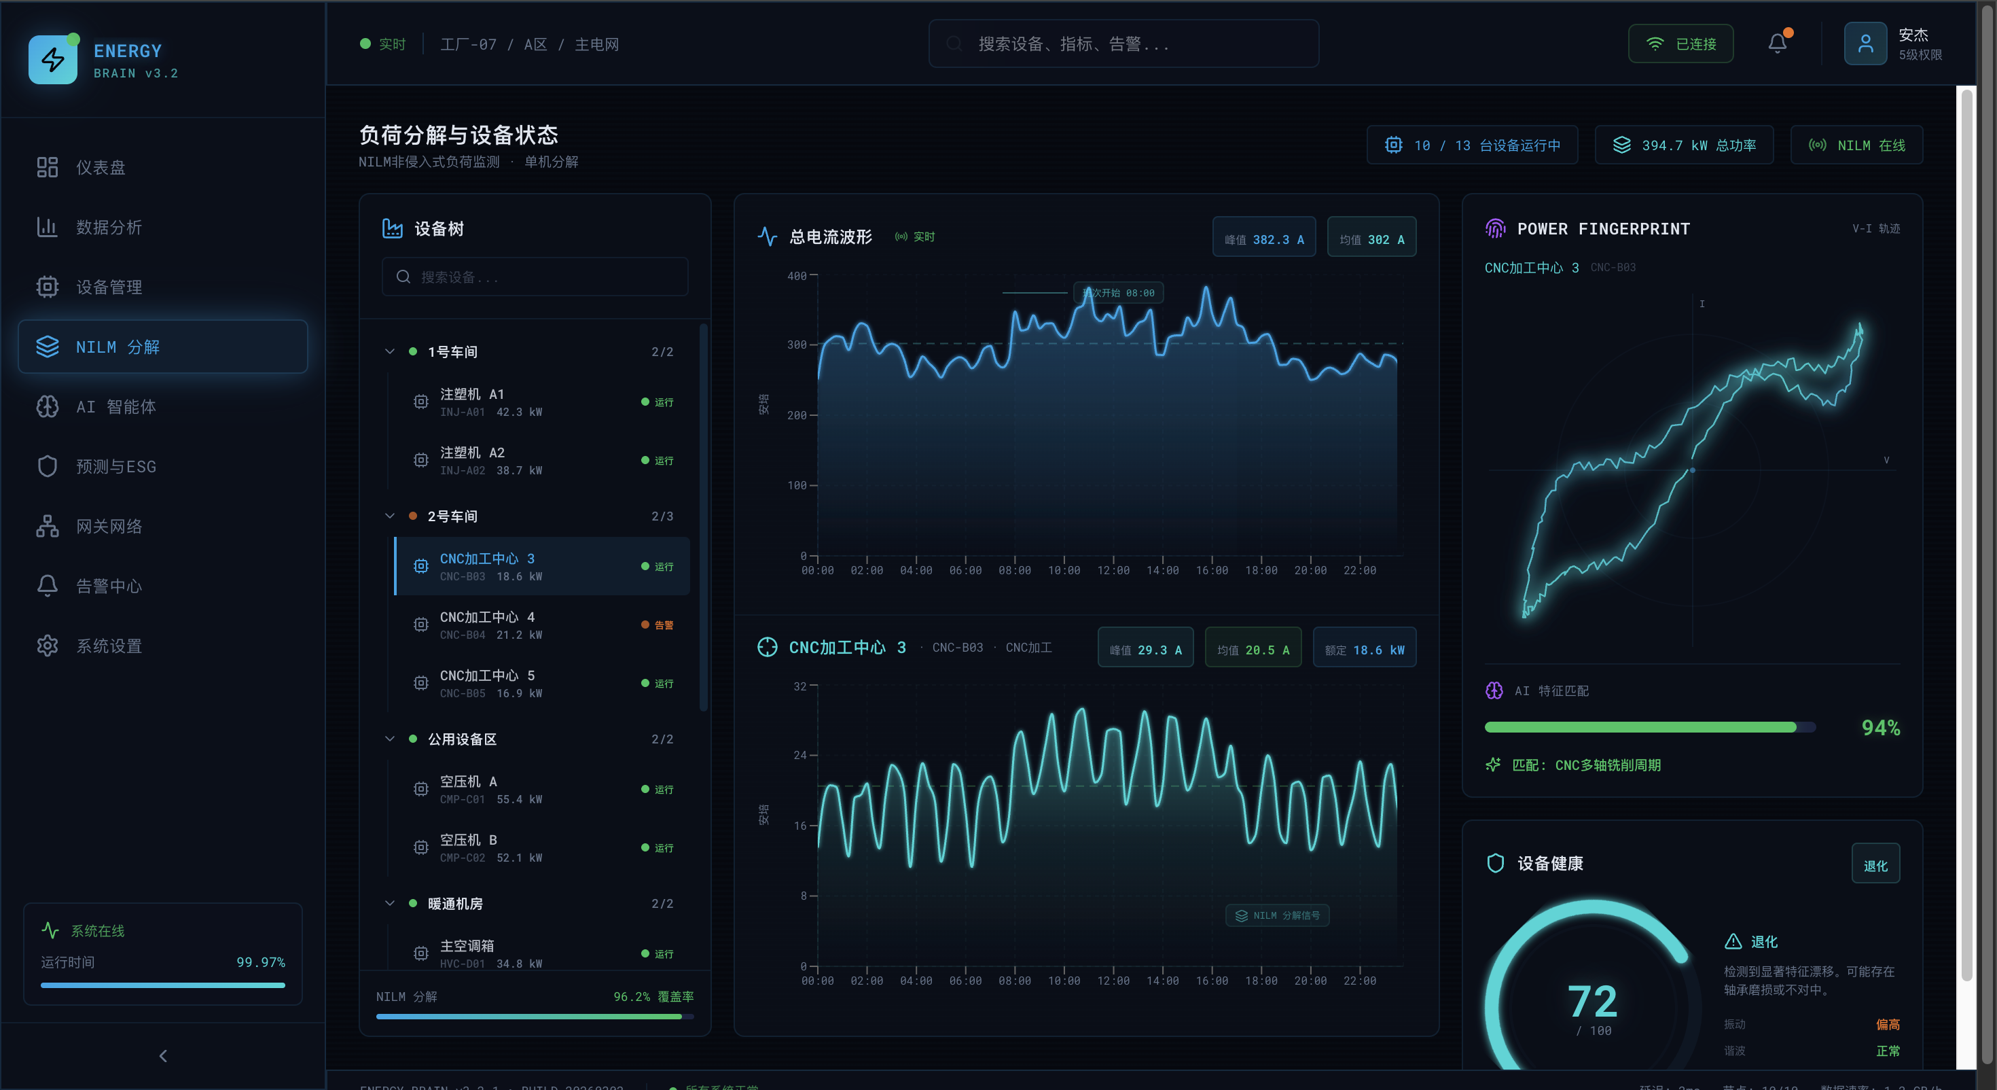Collapse the 1号车间 tree group
The width and height of the screenshot is (1997, 1090).
pos(390,351)
